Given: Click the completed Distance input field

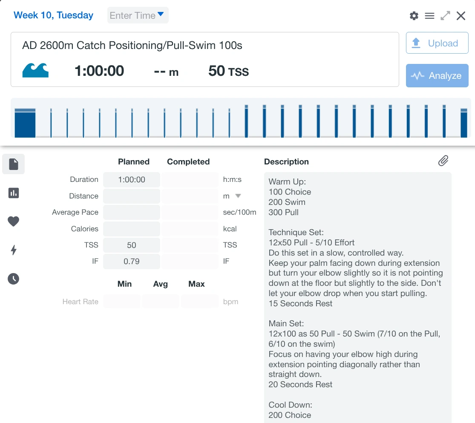Looking at the screenshot, I should pyautogui.click(x=190, y=196).
